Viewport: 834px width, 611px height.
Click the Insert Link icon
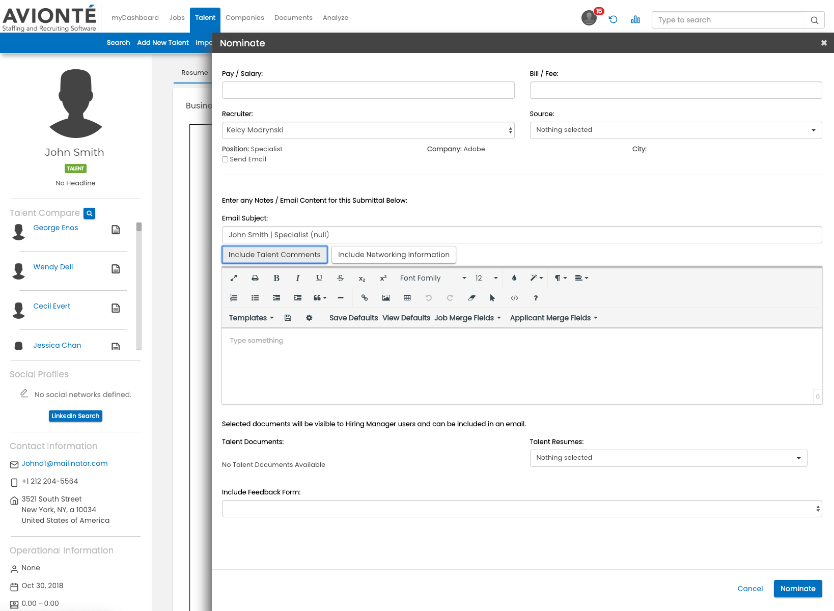click(x=365, y=298)
